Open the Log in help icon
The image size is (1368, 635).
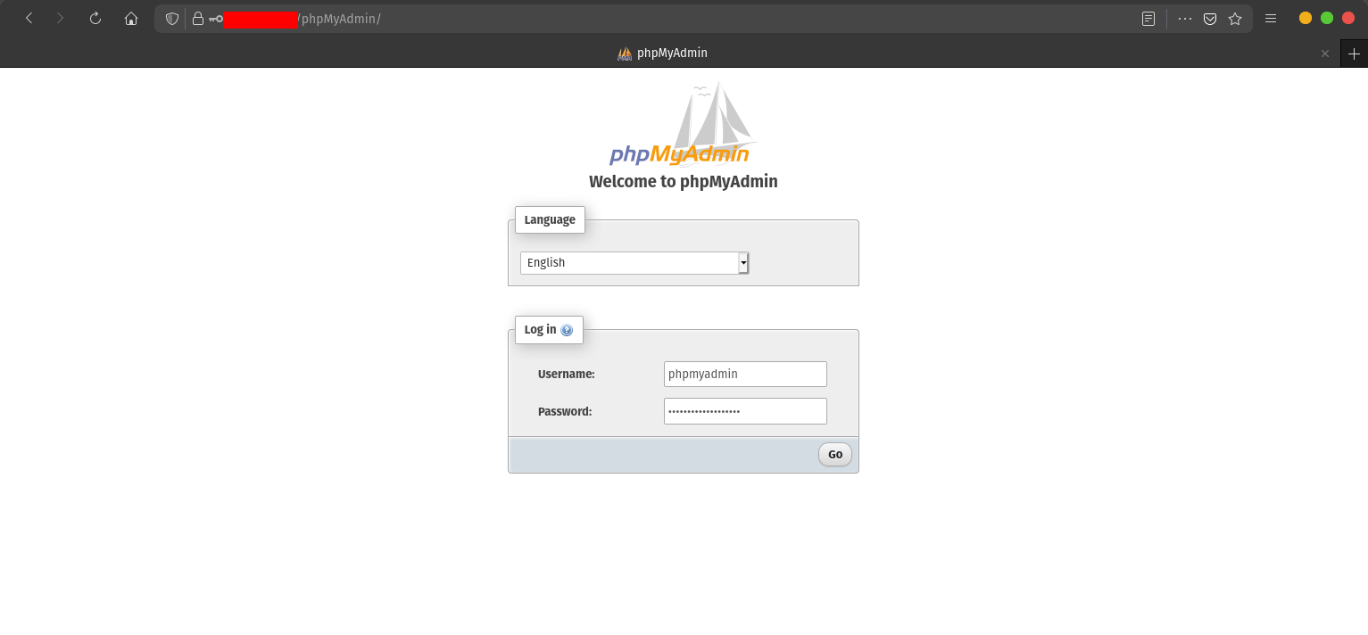[567, 330]
